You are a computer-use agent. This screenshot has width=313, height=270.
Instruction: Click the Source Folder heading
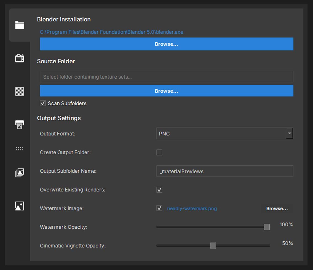56,61
